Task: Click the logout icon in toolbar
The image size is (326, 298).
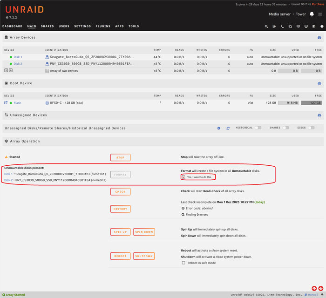Action: (274, 27)
